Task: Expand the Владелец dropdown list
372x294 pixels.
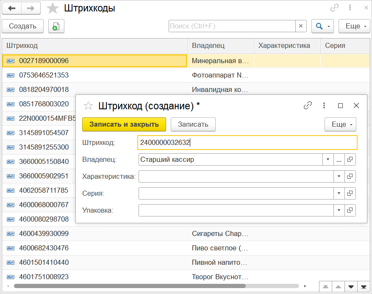Action: (328, 160)
